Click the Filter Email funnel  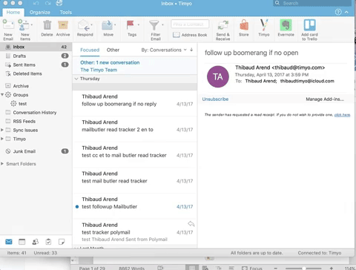154,25
